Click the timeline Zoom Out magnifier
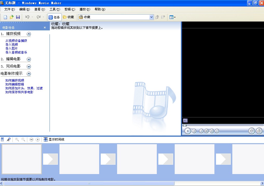Viewport: 264px width, 186px height. [23, 139]
